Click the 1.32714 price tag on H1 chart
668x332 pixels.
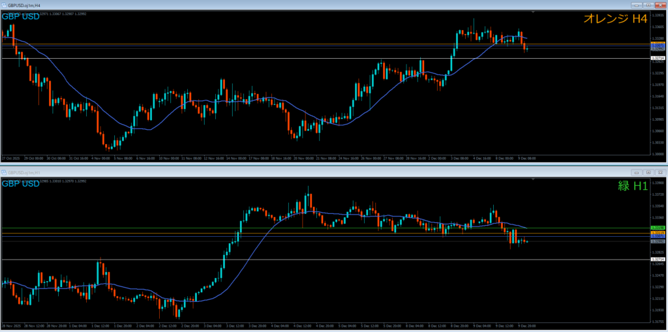(658, 260)
